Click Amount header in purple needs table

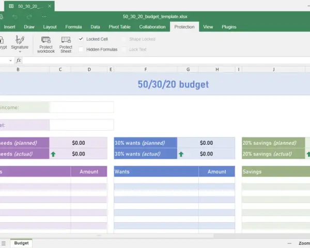[x=89, y=172]
